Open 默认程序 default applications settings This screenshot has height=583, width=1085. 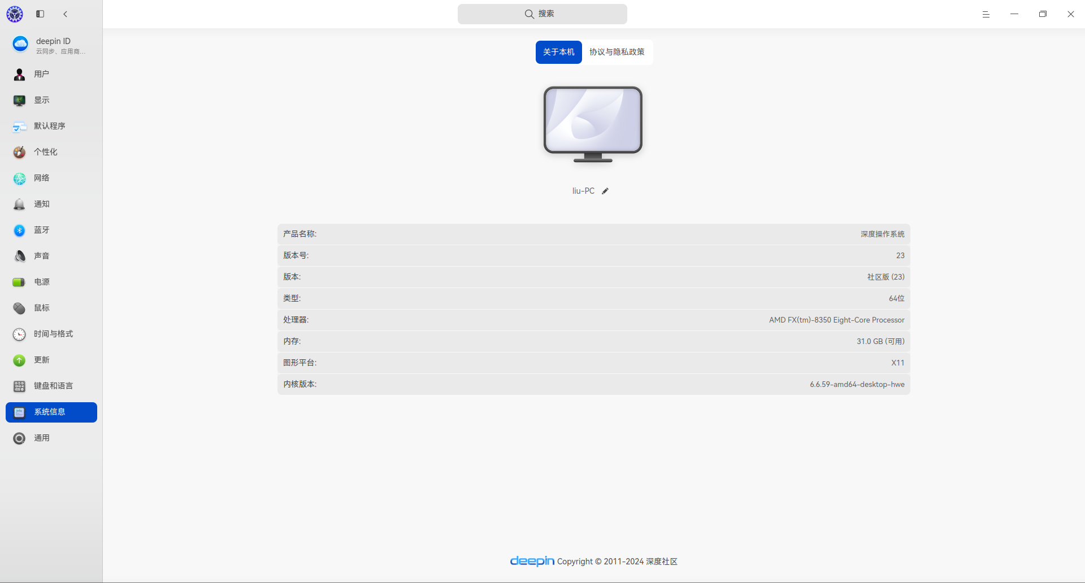tap(51, 126)
